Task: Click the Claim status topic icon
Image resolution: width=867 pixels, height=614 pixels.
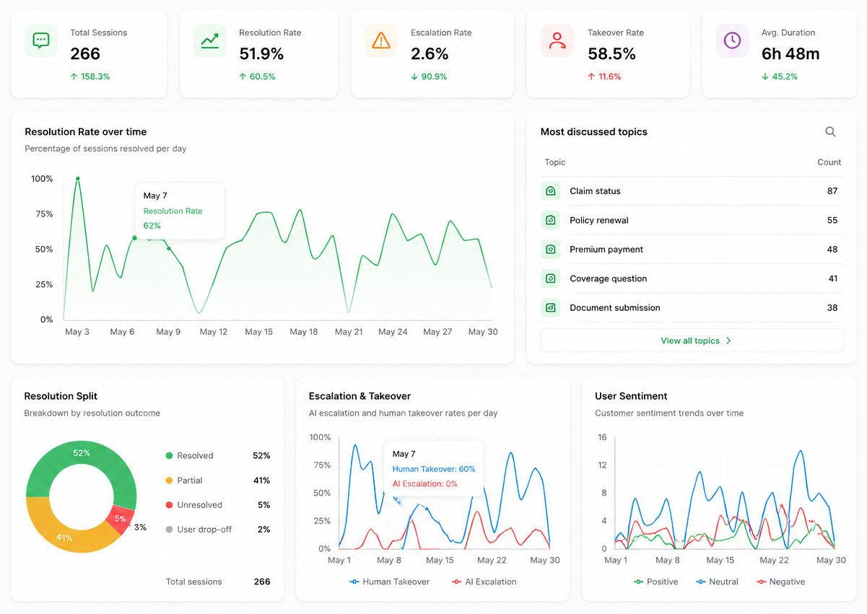Action: click(x=551, y=191)
